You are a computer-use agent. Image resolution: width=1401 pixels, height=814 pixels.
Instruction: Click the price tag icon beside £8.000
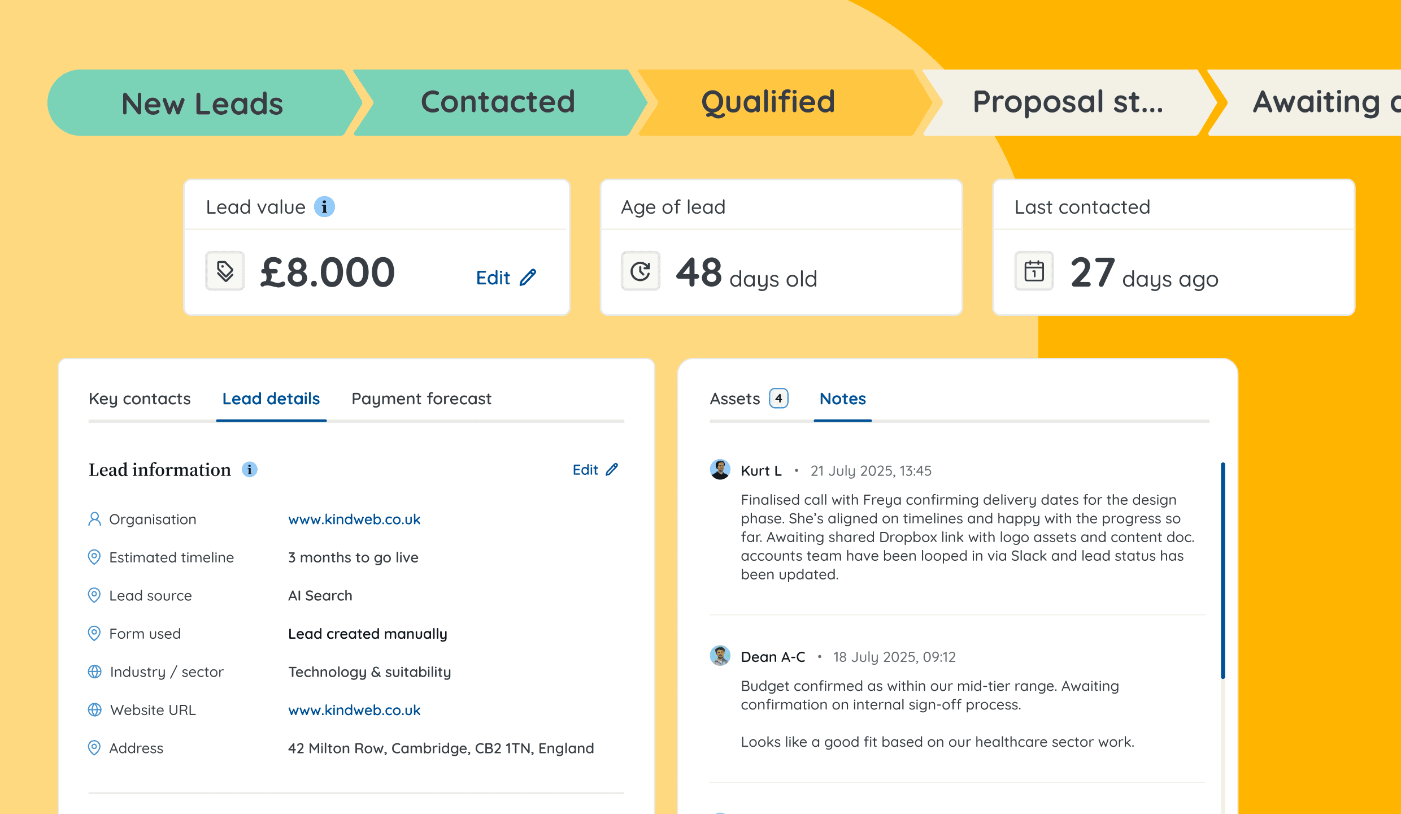(x=225, y=271)
